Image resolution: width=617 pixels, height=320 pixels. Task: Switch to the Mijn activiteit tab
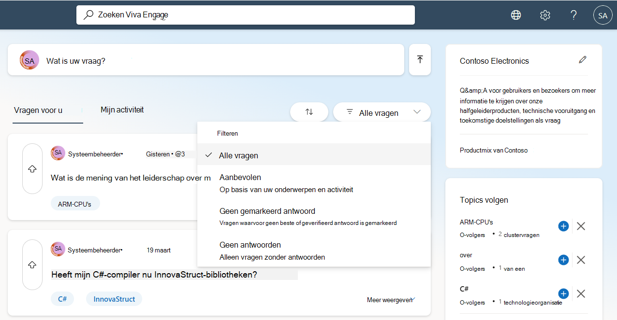122,110
